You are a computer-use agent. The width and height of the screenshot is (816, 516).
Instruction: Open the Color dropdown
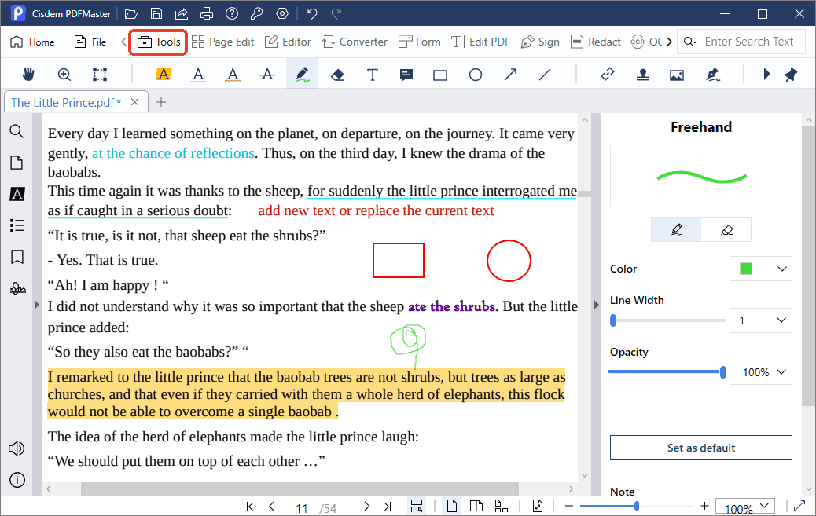pos(760,269)
